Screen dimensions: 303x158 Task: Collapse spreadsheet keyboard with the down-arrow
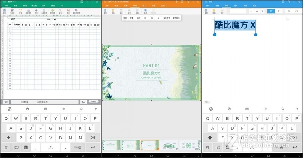click(x=95, y=109)
